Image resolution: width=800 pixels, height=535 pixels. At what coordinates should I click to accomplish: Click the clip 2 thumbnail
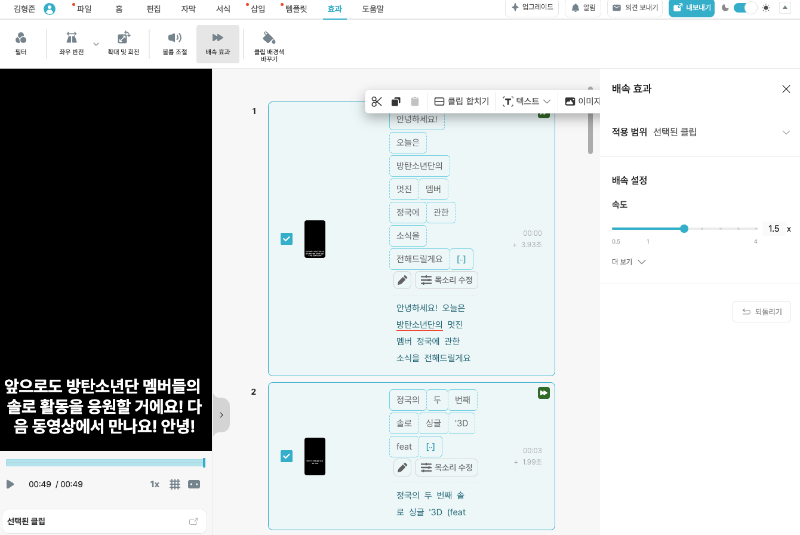pyautogui.click(x=315, y=456)
